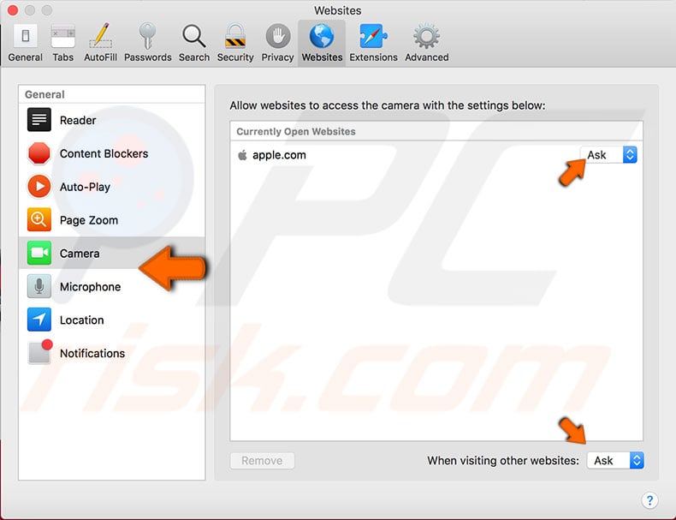This screenshot has height=520, width=676.
Task: Open the Advanced gear icon
Action: [426, 36]
